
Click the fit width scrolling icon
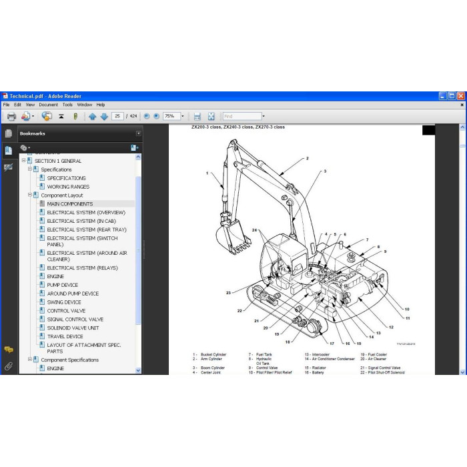(197, 117)
